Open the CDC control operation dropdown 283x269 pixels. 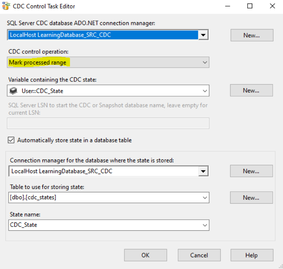click(x=204, y=62)
